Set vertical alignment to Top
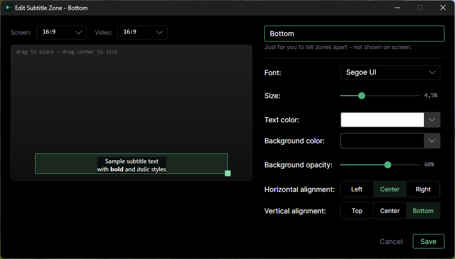The width and height of the screenshot is (455, 259). [357, 210]
